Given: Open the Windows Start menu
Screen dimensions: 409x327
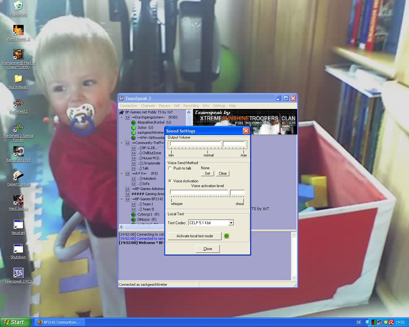Looking at the screenshot, I should 16,322.
